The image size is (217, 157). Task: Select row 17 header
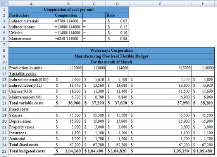(4, 103)
